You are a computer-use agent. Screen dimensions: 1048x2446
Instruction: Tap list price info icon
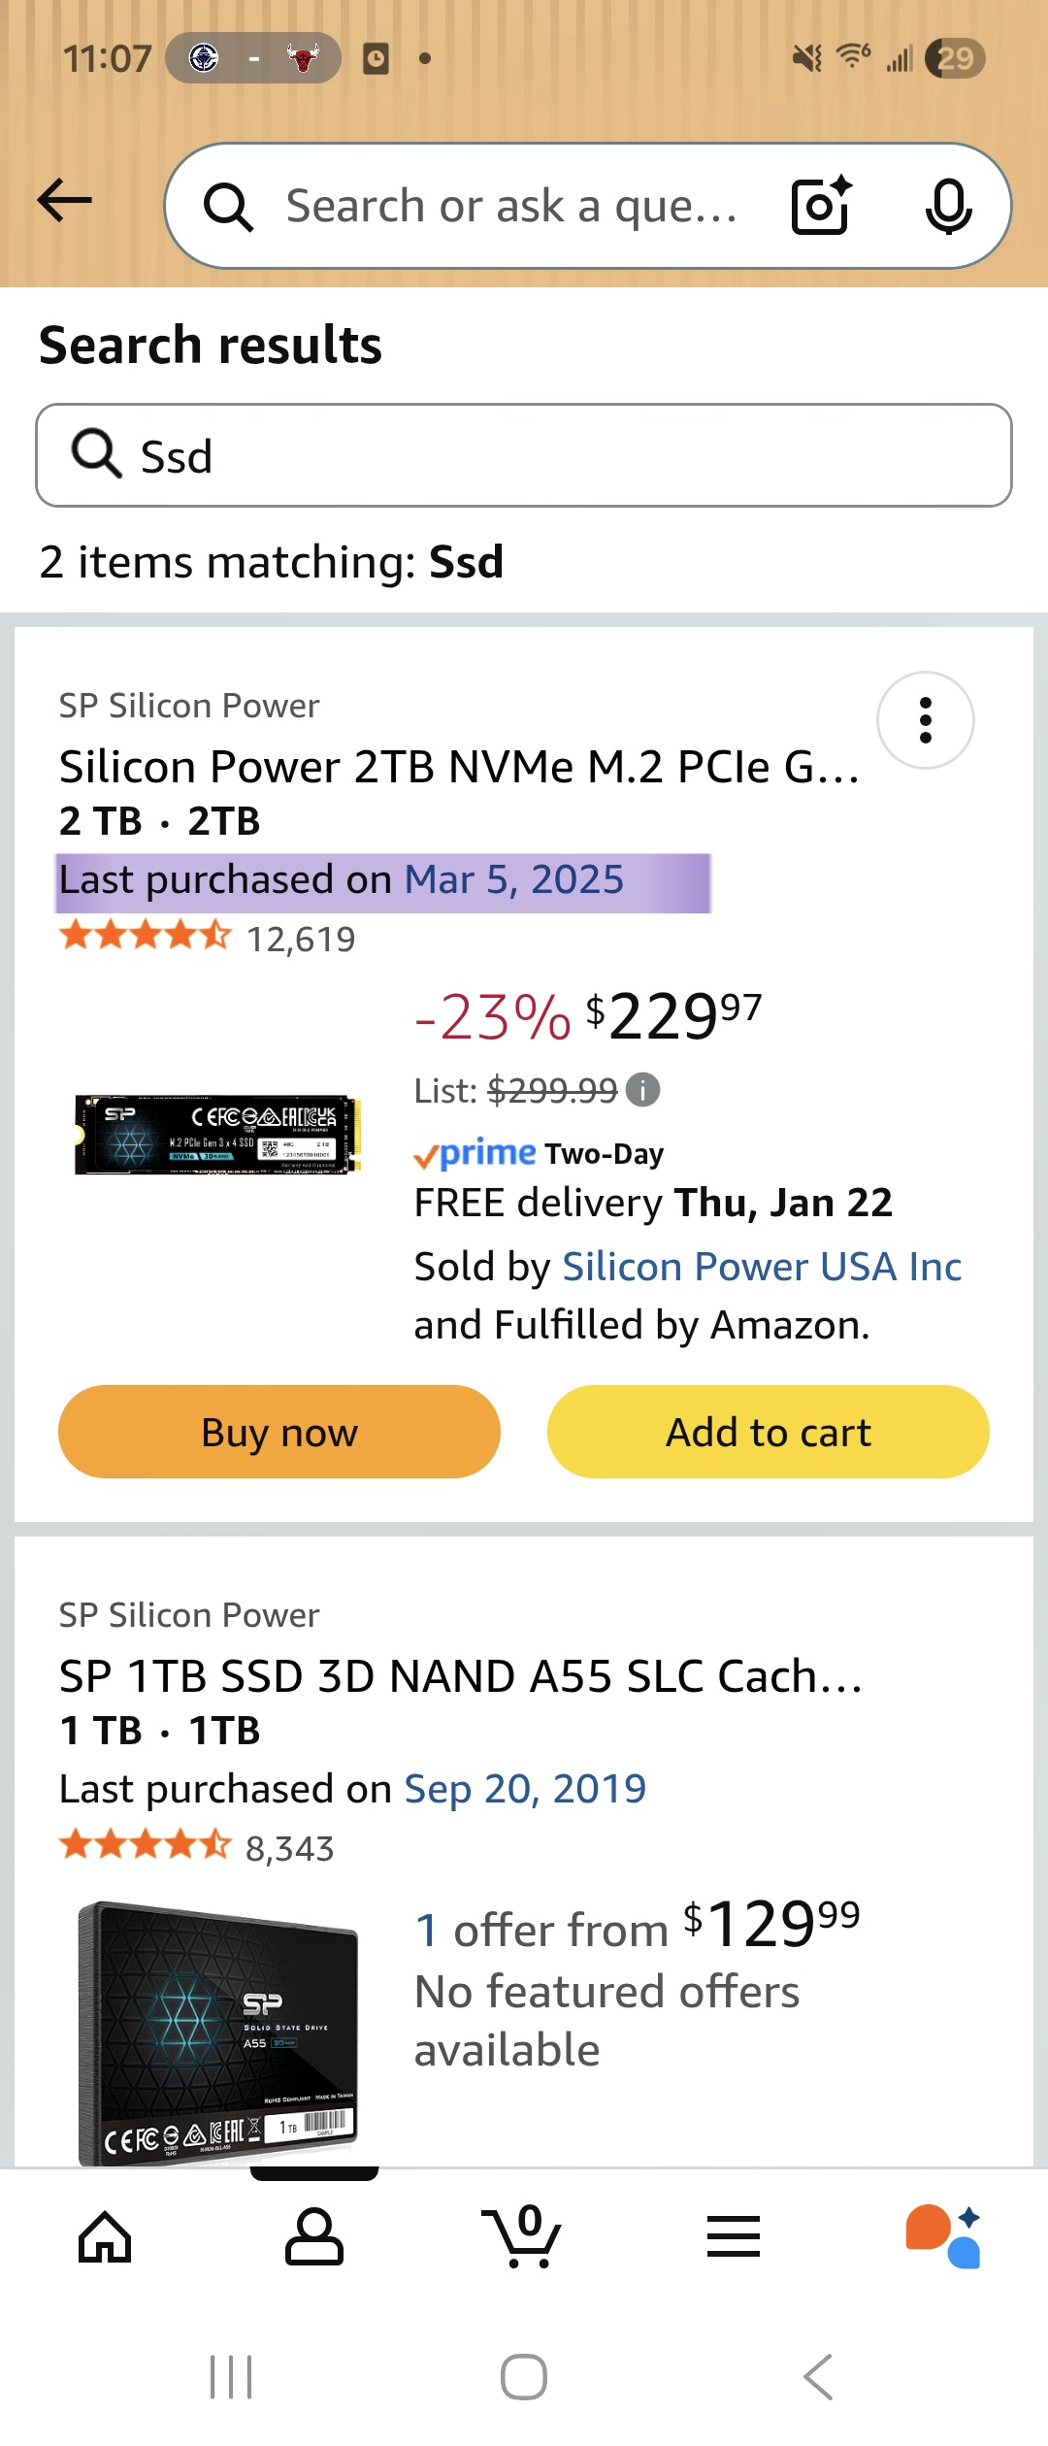[642, 1090]
